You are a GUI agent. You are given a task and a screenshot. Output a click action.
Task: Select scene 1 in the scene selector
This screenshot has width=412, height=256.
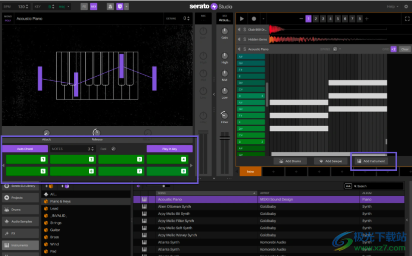click(x=309, y=19)
